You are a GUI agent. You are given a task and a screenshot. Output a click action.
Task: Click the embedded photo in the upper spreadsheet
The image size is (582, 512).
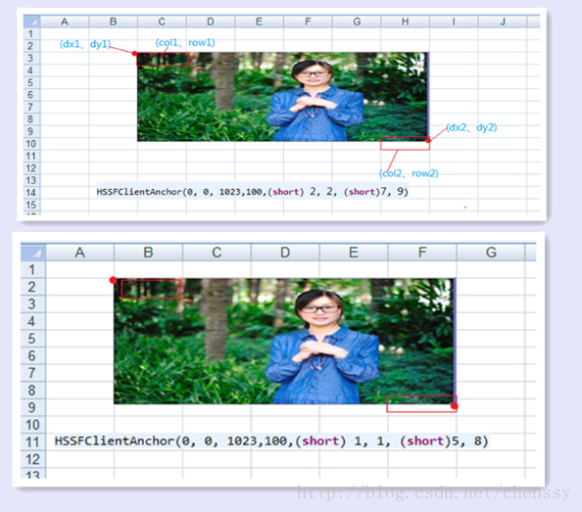point(283,97)
